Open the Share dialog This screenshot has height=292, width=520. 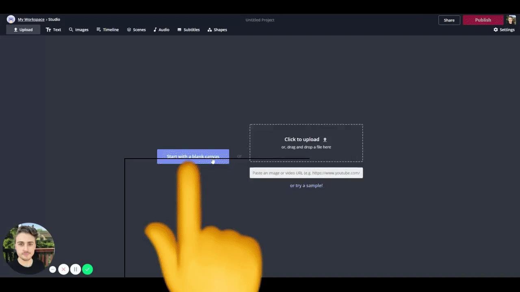click(449, 20)
